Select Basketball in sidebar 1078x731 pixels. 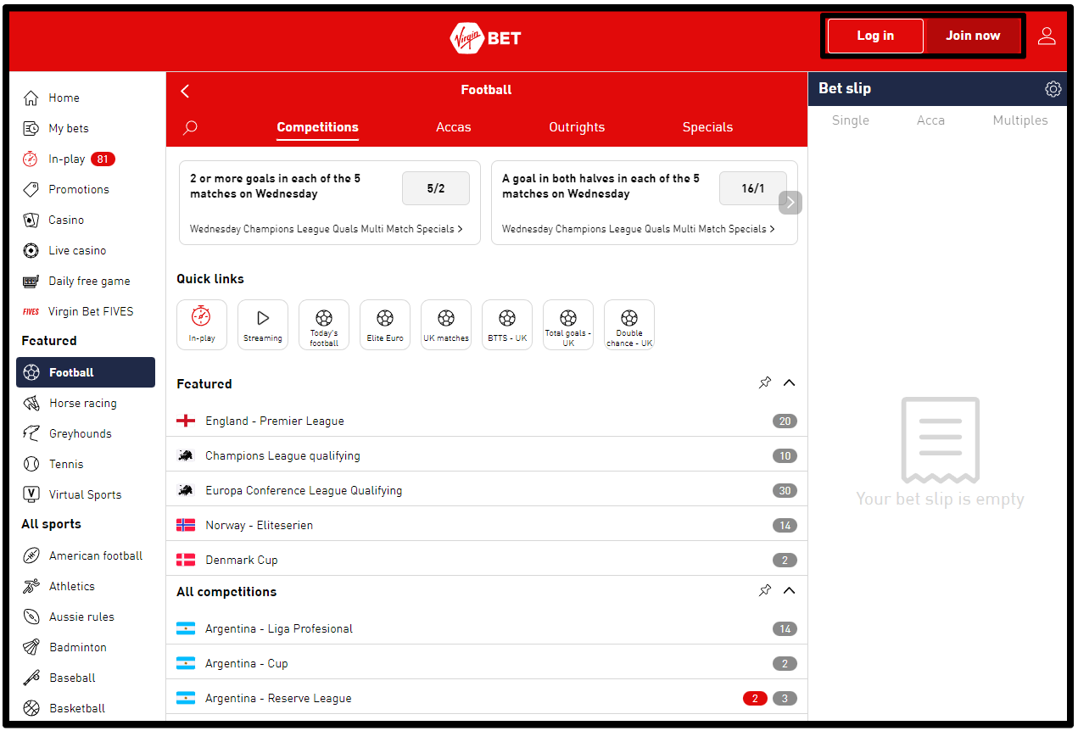click(86, 708)
